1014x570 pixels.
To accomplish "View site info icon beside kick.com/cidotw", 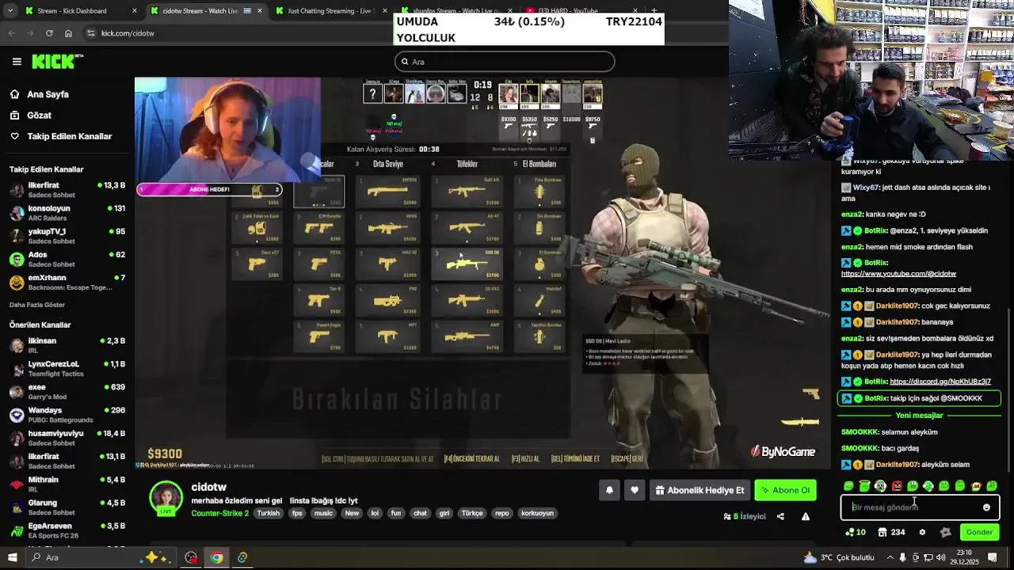I will (91, 33).
